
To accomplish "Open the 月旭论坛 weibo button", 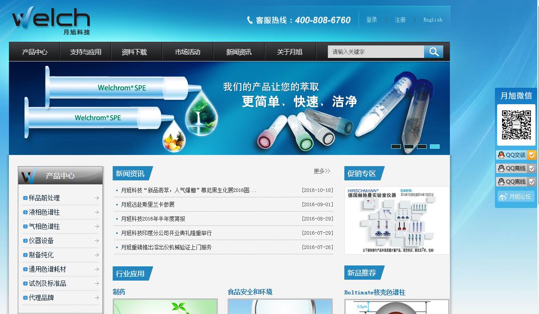I will pos(516,196).
